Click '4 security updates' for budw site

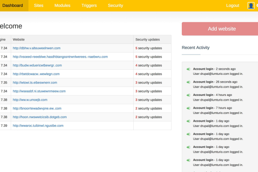point(149,65)
